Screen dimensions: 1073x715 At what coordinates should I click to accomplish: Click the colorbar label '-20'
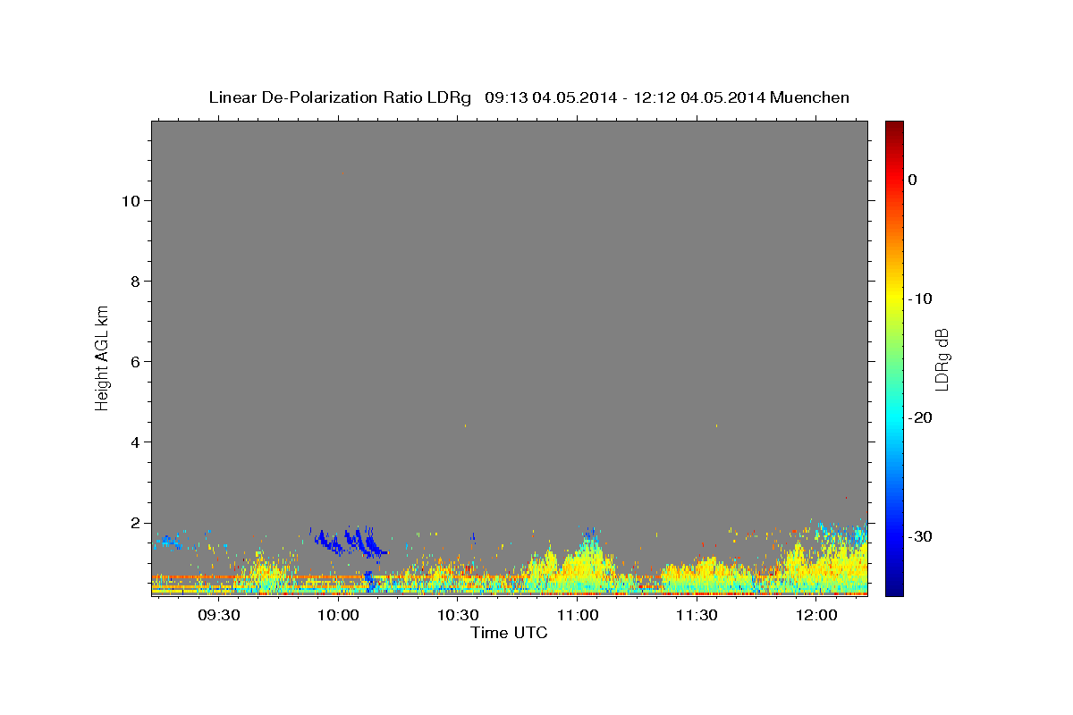click(x=920, y=417)
